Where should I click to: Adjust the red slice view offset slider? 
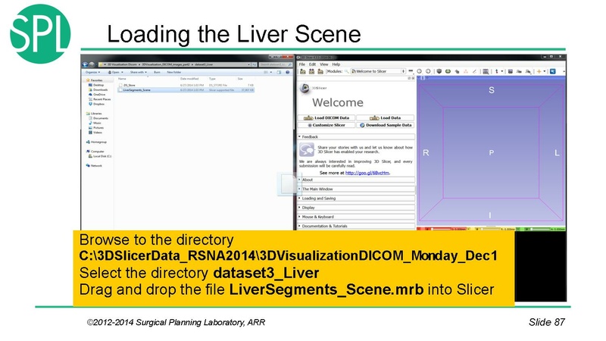click(x=441, y=230)
